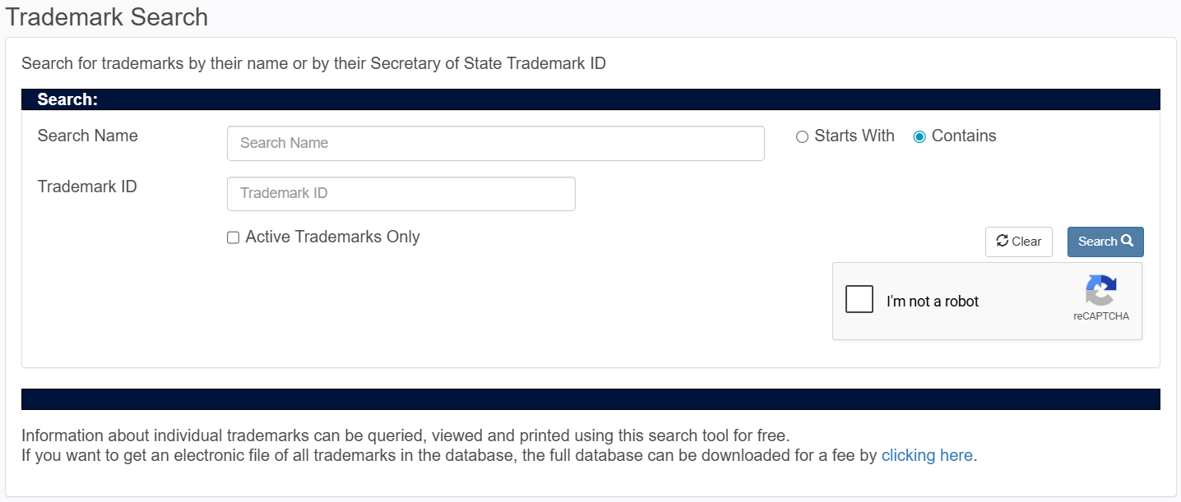Click the 'Trademark Search' page heading

coord(107,16)
